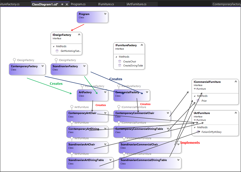This screenshot has height=172, width=241.
Task: Collapse the Methods section in IFurnitureFactory
Action: 116,56
